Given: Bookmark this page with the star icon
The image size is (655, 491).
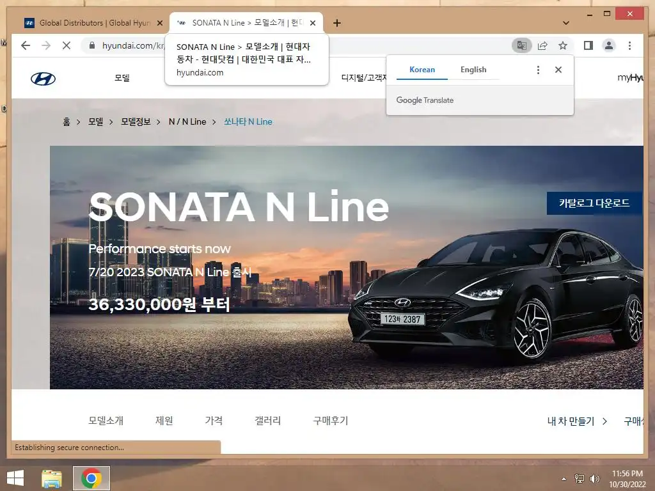Looking at the screenshot, I should (563, 45).
